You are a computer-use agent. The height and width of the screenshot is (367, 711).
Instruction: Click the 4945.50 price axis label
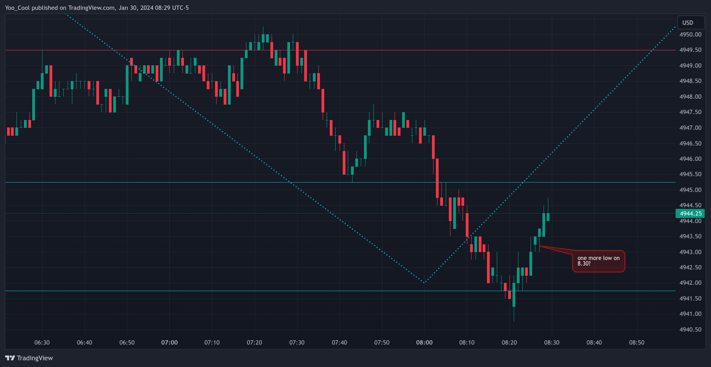click(x=691, y=174)
